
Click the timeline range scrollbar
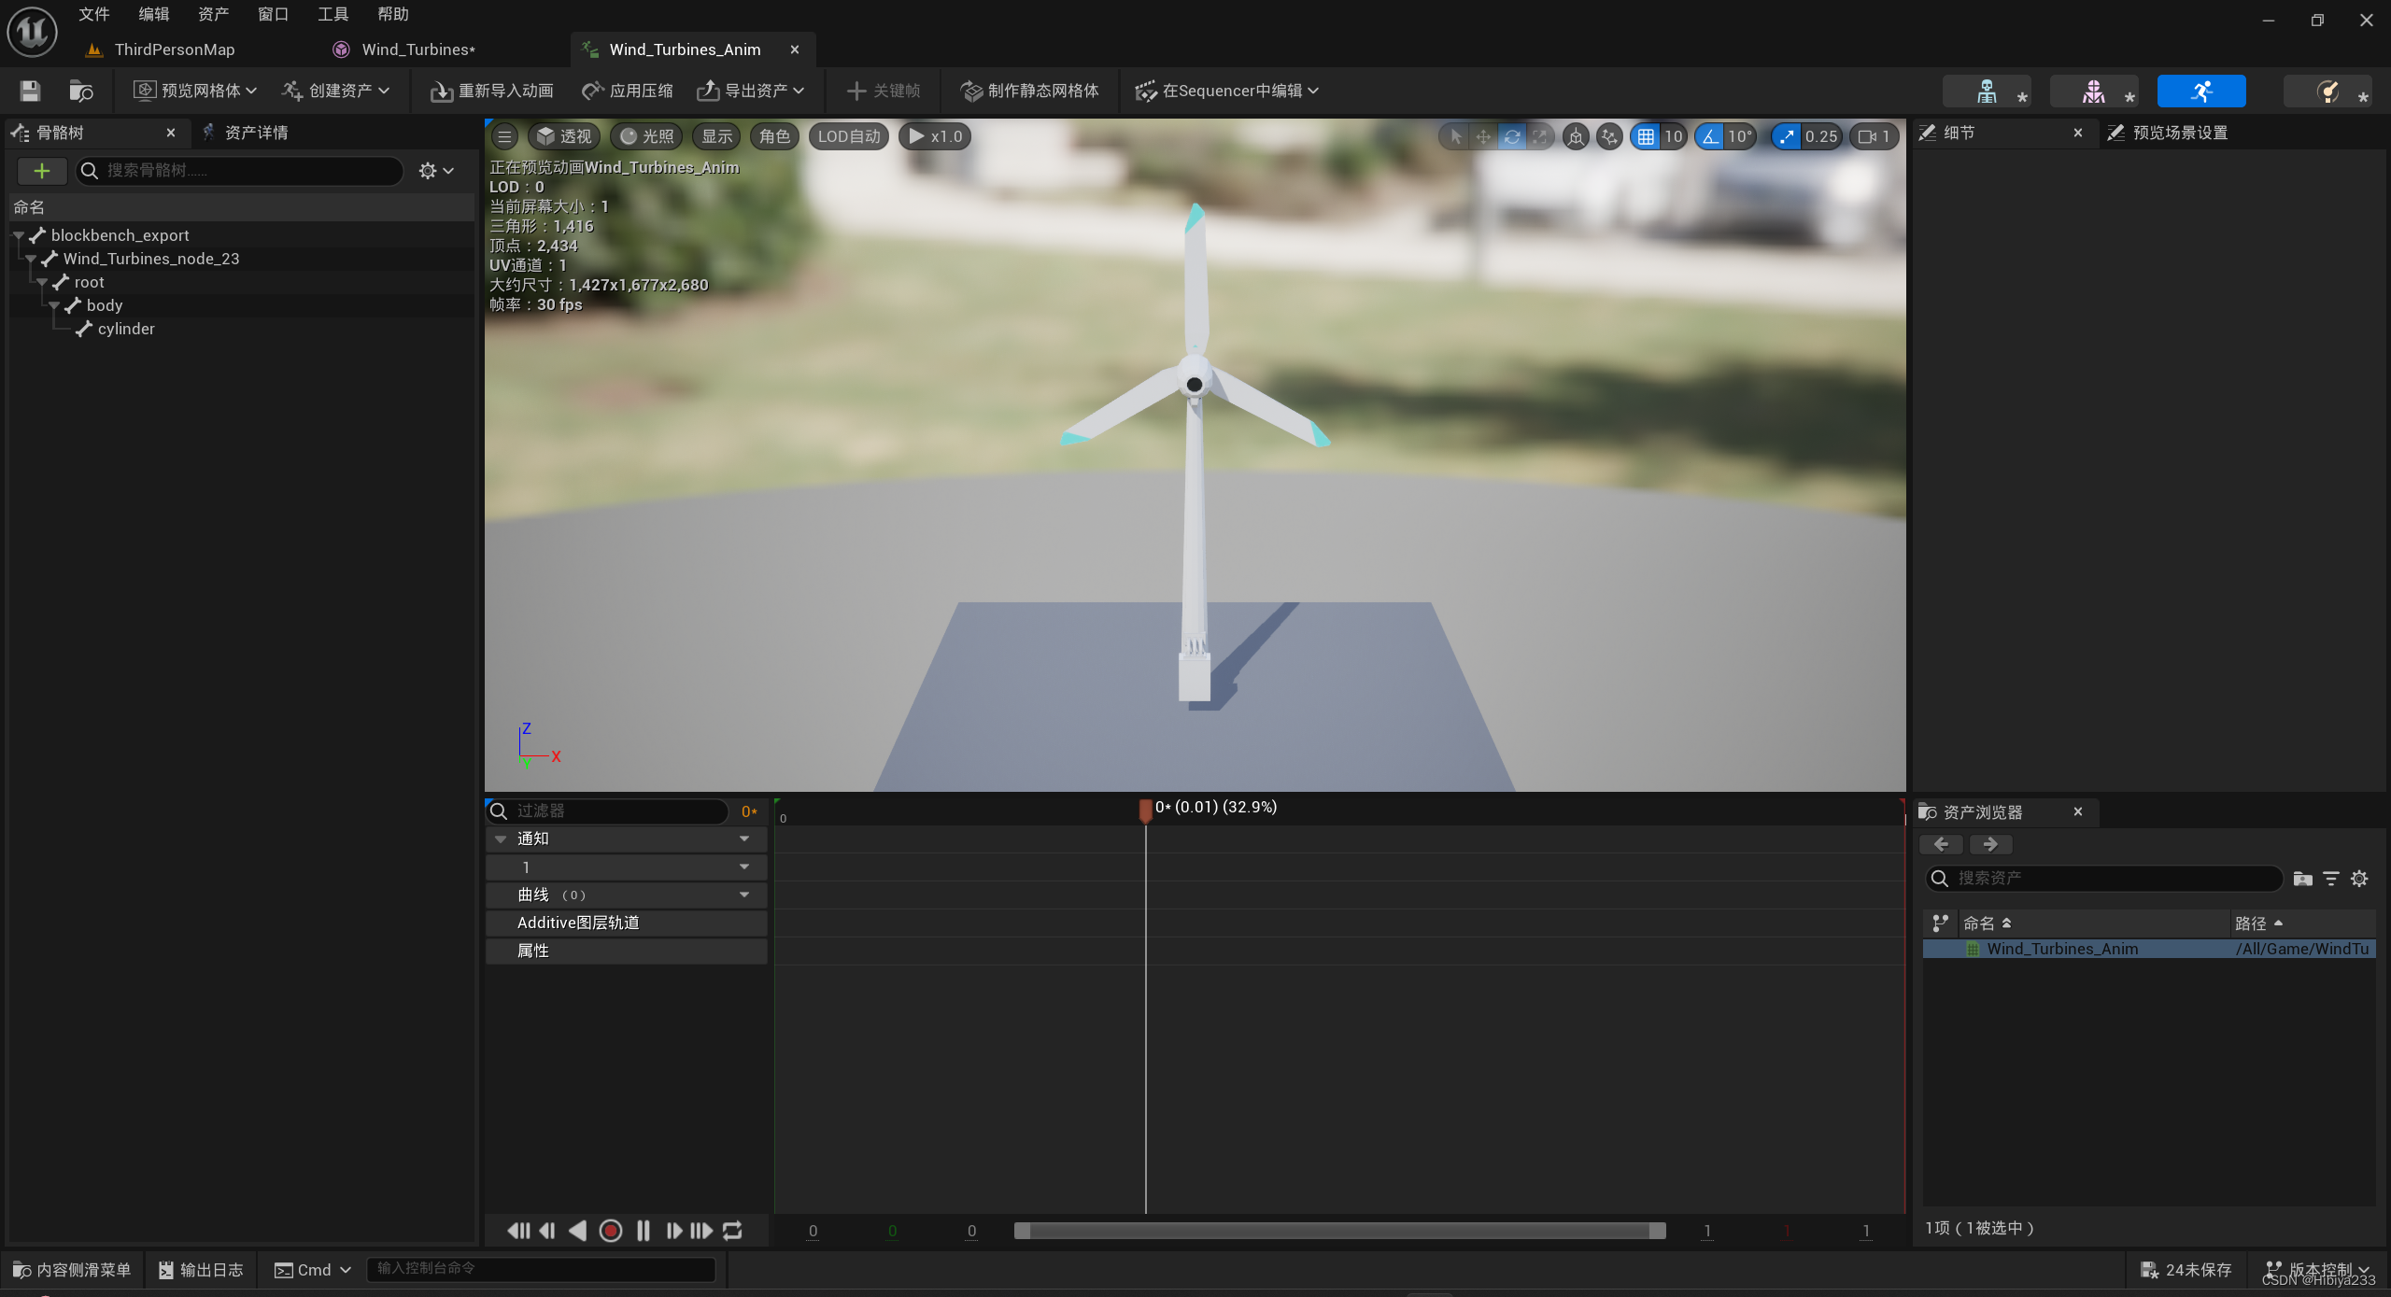pyautogui.click(x=1339, y=1231)
